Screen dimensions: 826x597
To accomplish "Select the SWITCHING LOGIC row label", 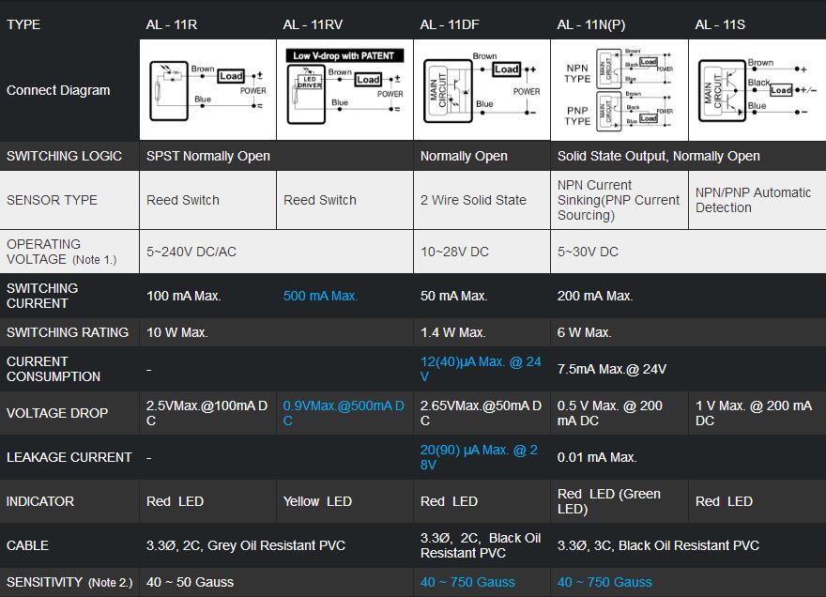I will click(64, 156).
